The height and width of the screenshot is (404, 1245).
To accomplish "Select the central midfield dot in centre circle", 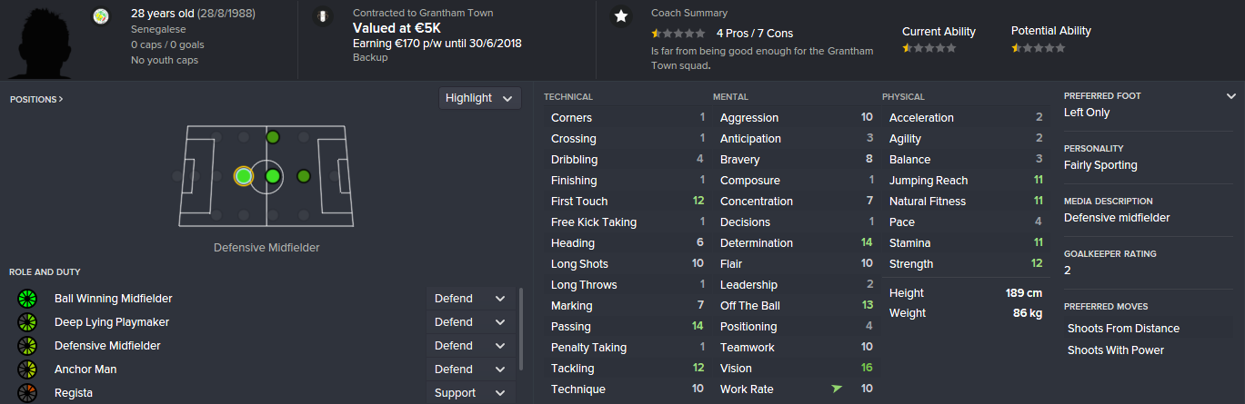I will [272, 176].
